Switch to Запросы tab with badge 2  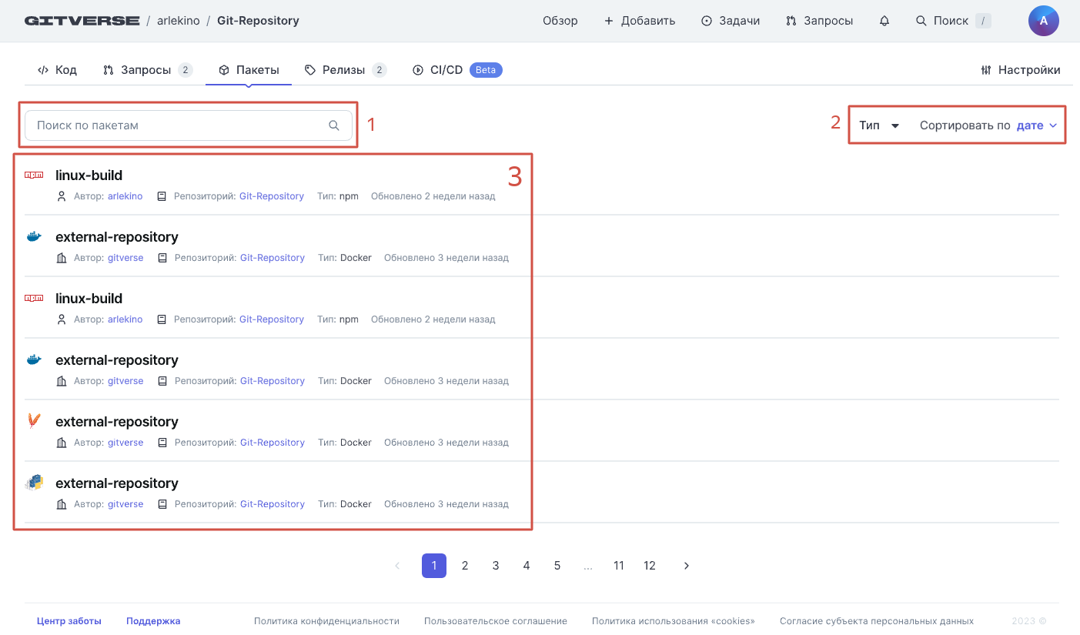click(148, 70)
